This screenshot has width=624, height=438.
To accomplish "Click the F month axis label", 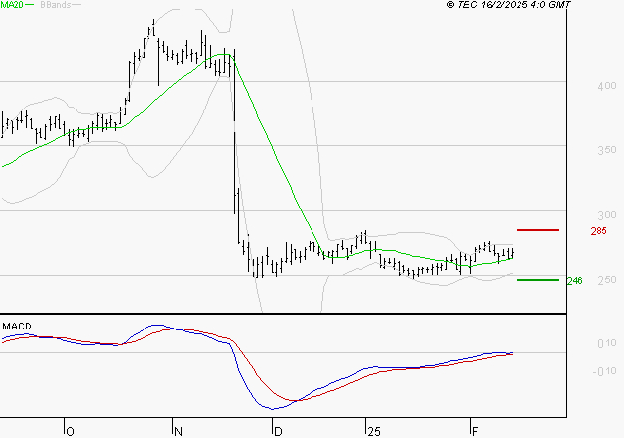I will [475, 432].
